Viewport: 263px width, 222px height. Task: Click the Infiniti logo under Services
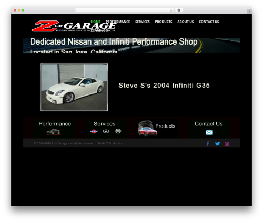tap(106, 131)
